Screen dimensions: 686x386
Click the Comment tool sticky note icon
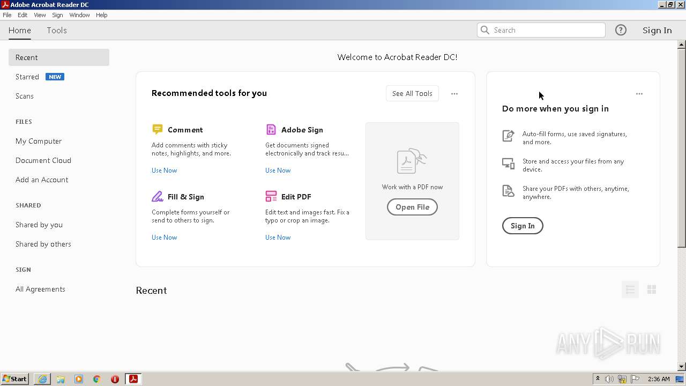coord(157,129)
